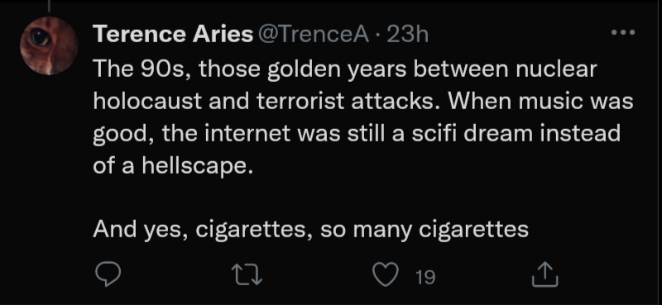Click the line starting "good, the internet"

click(357, 134)
